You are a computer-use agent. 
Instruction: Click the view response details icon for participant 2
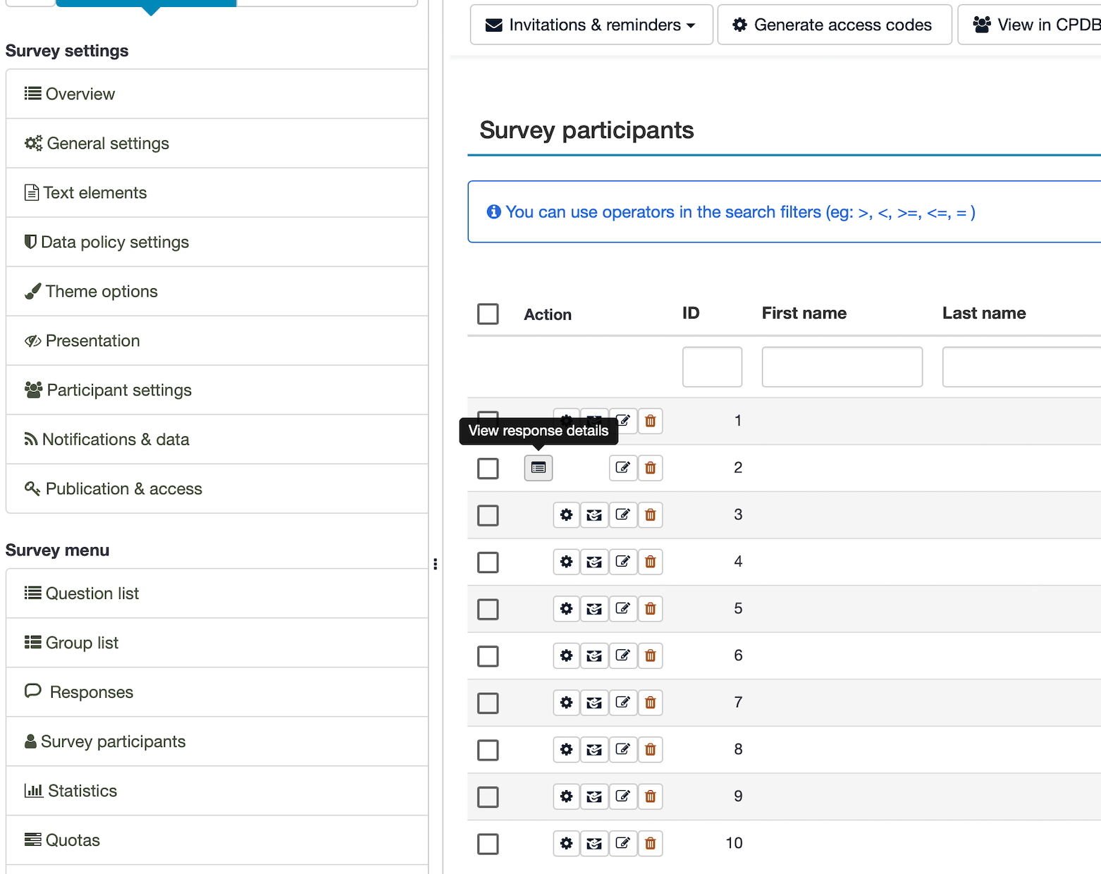coord(538,468)
